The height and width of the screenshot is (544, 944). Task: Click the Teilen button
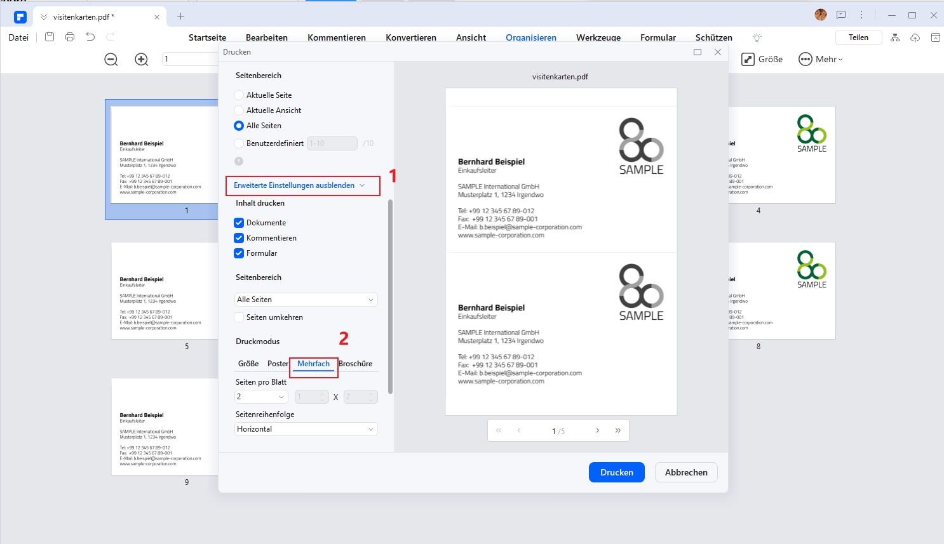click(858, 37)
